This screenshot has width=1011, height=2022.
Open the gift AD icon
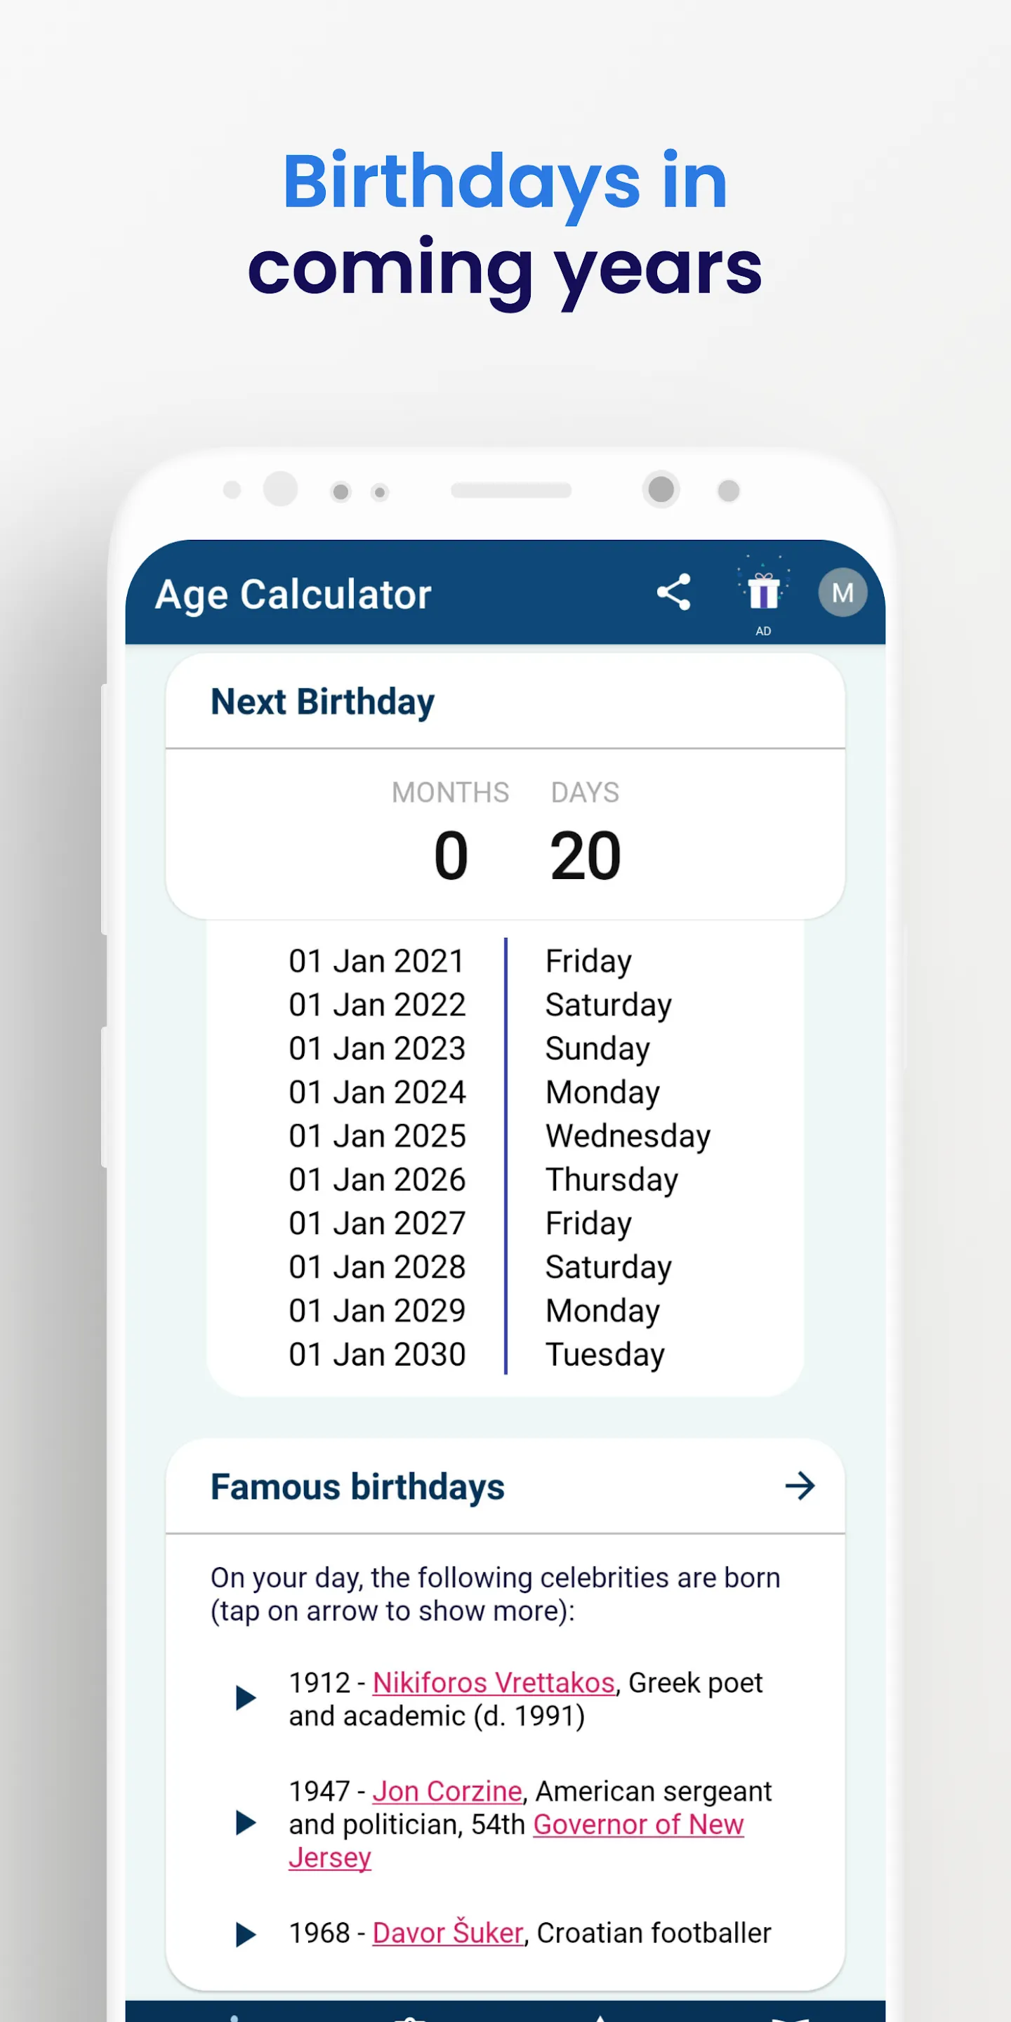[763, 593]
